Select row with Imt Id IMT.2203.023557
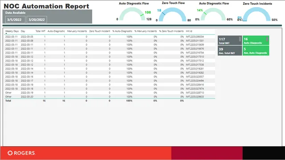The width and height of the screenshot is (285, 160). pos(110,76)
